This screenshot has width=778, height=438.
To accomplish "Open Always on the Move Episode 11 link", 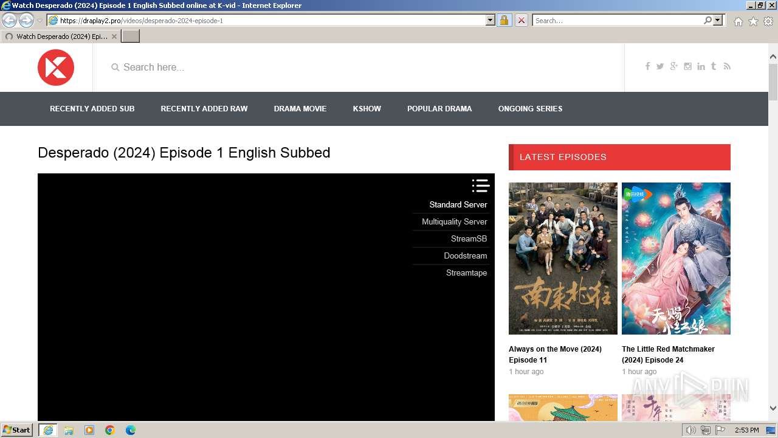I will coord(556,355).
